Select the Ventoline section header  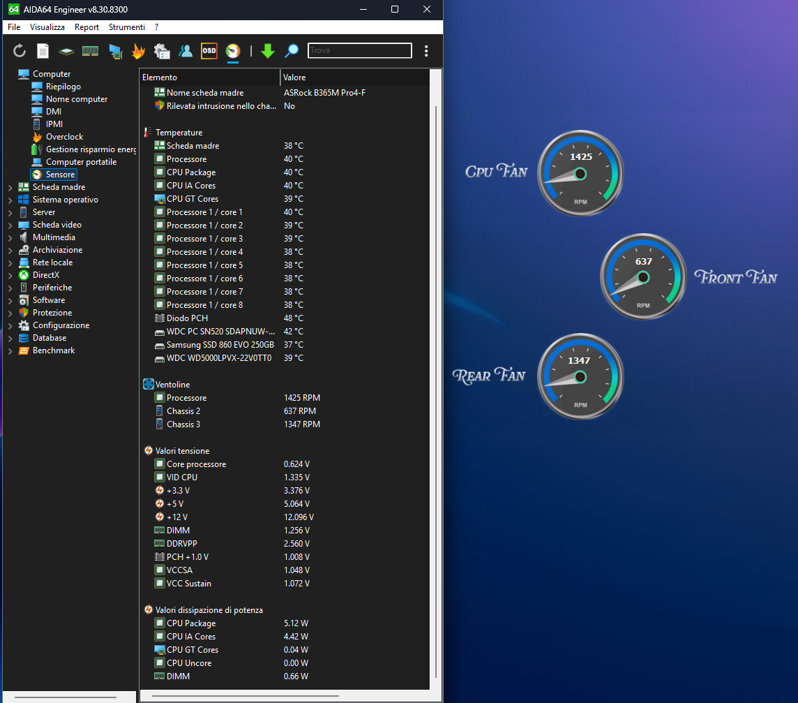172,385
